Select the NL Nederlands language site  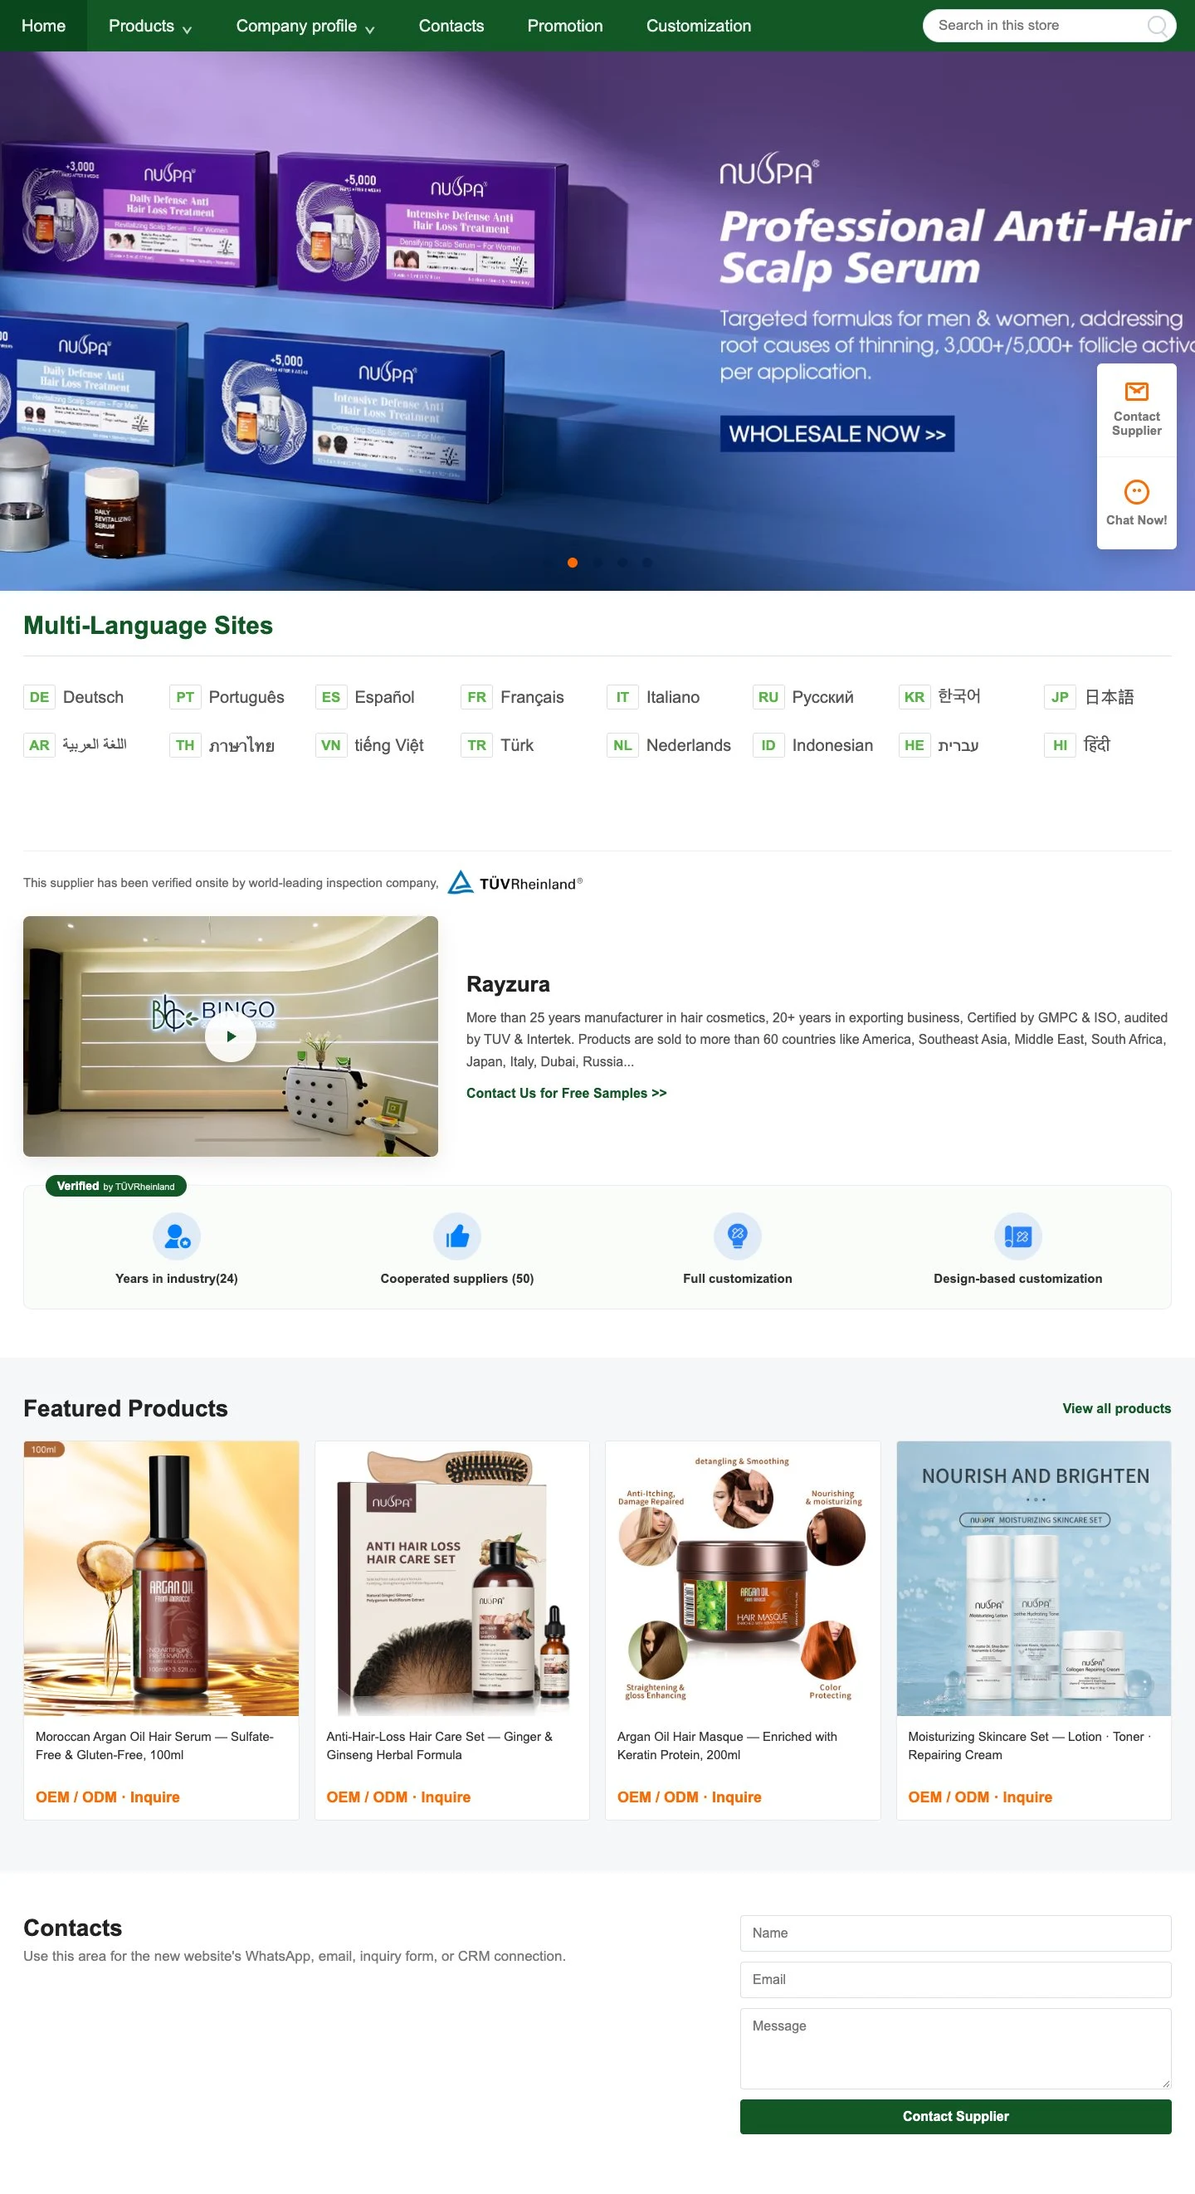click(x=669, y=745)
